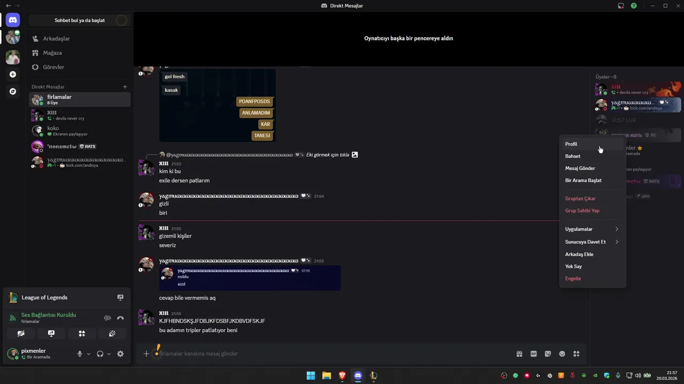Open User Settings gear icon
The width and height of the screenshot is (684, 384).
pos(120,354)
